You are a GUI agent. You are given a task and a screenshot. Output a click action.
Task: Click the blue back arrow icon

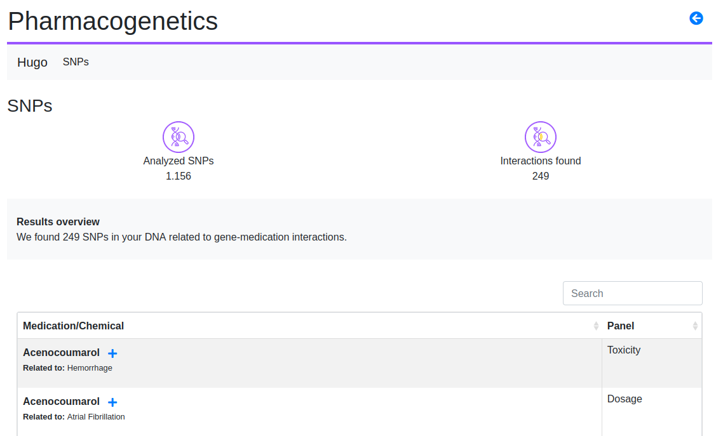point(696,18)
